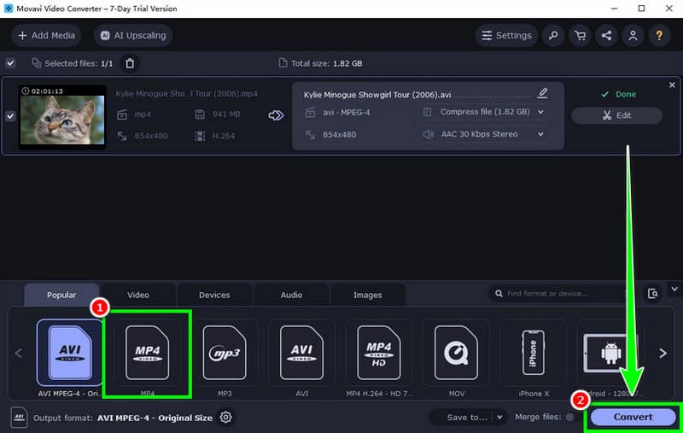The width and height of the screenshot is (683, 433).
Task: Open the help question mark icon
Action: [x=659, y=35]
